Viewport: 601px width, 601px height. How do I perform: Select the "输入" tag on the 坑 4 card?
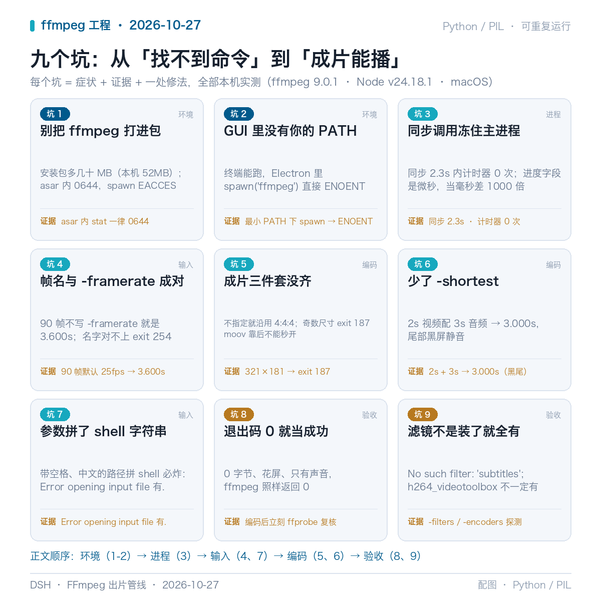pyautogui.click(x=186, y=265)
